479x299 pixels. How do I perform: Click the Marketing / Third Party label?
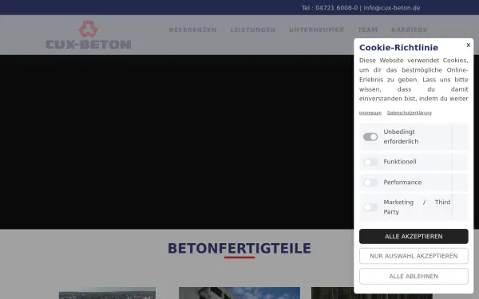pos(417,207)
